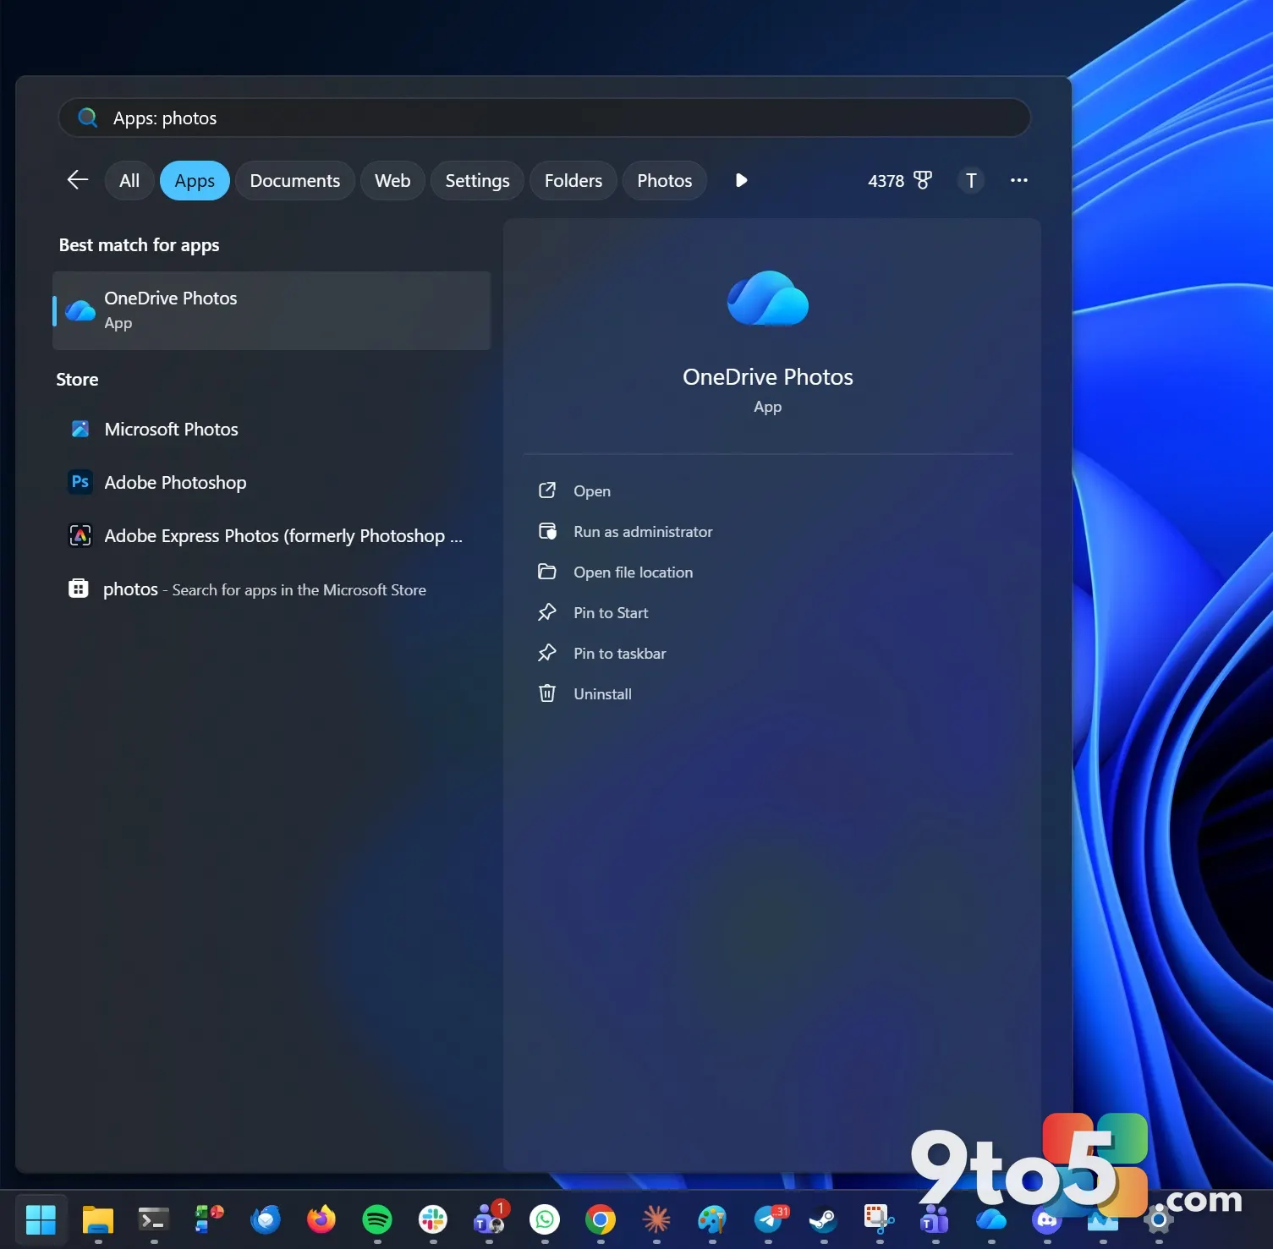Open Snipping Tool from the taskbar
The height and width of the screenshot is (1249, 1273).
pos(880,1219)
